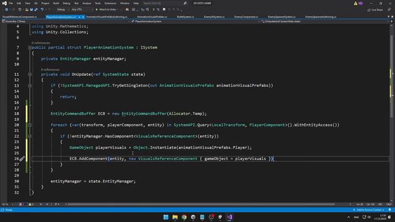Open the Help menu

pyautogui.click(x=136, y=3)
